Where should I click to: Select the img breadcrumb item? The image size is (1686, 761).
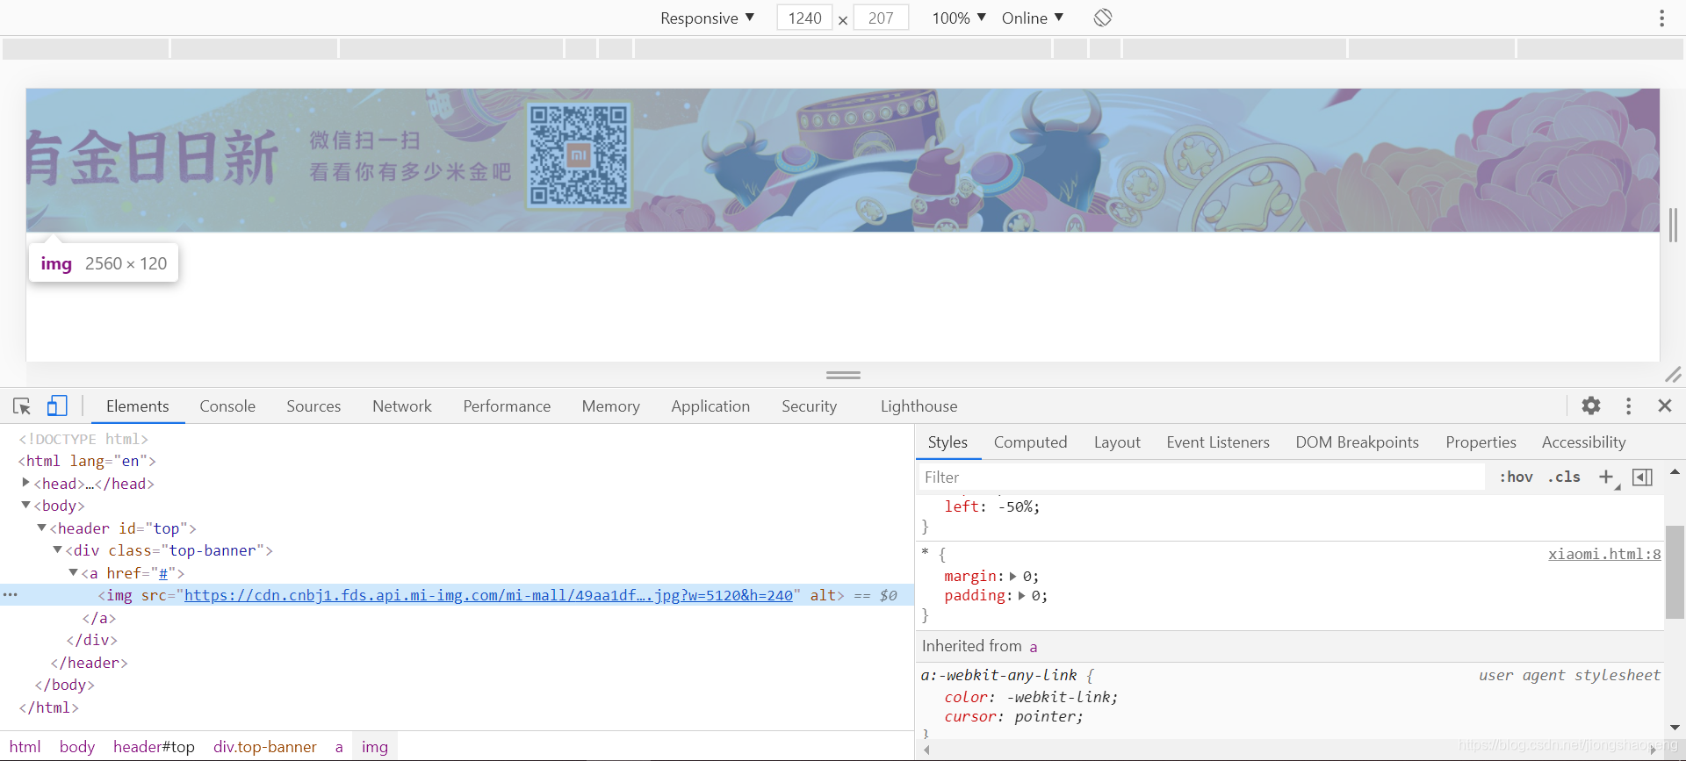(375, 747)
